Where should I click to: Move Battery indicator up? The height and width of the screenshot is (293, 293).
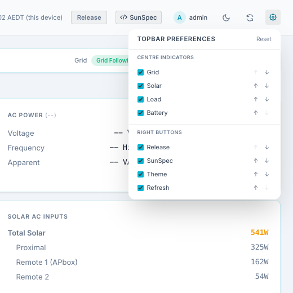[x=256, y=113]
